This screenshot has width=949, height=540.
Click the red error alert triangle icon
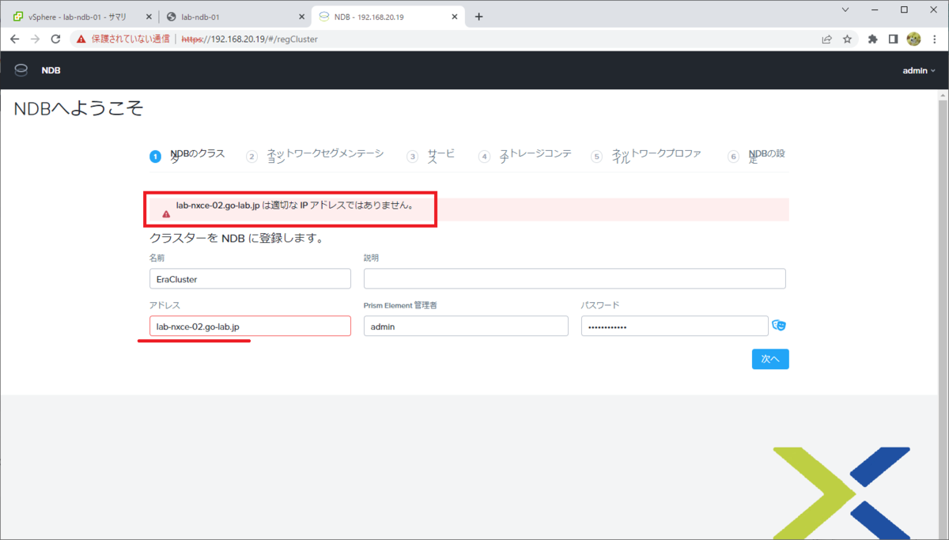click(x=166, y=214)
